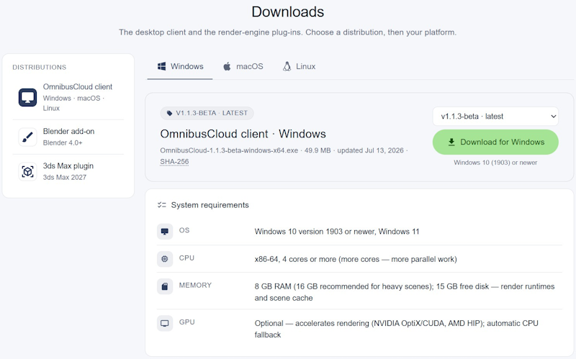Click the 'desktop client and render-engine' subtitle
The width and height of the screenshot is (576, 359).
pyautogui.click(x=287, y=32)
